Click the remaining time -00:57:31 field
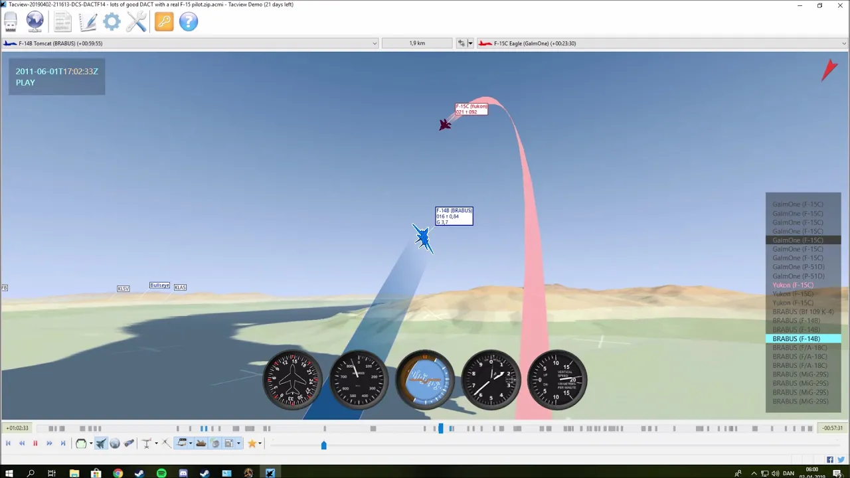This screenshot has width=850, height=478. (832, 428)
